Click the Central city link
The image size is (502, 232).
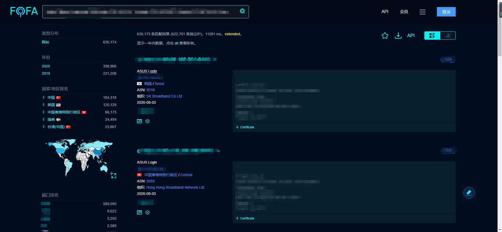click(186, 175)
